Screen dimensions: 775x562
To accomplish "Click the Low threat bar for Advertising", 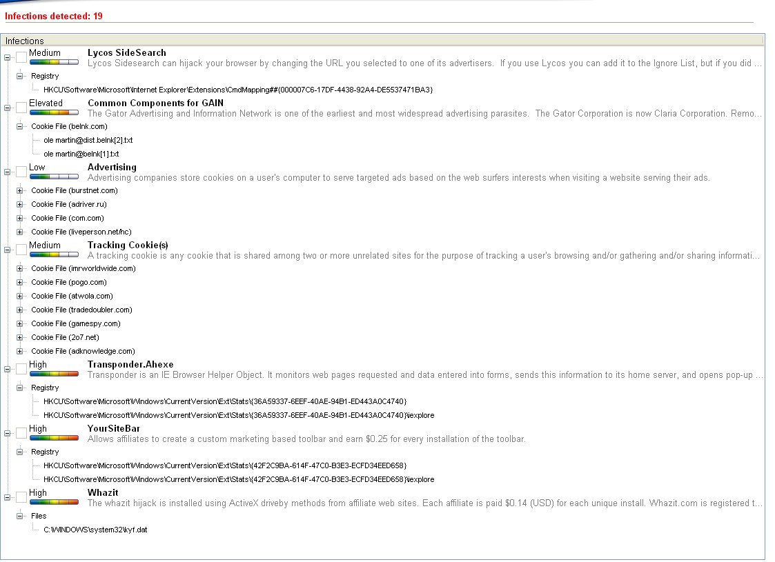I will 54,177.
